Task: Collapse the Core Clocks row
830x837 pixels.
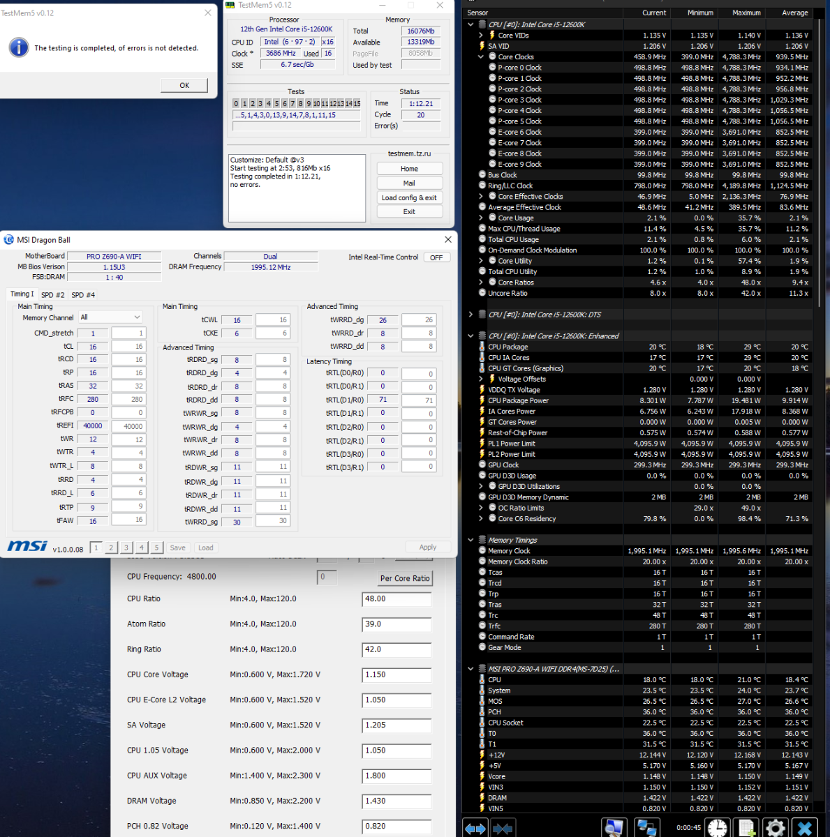Action: (481, 56)
